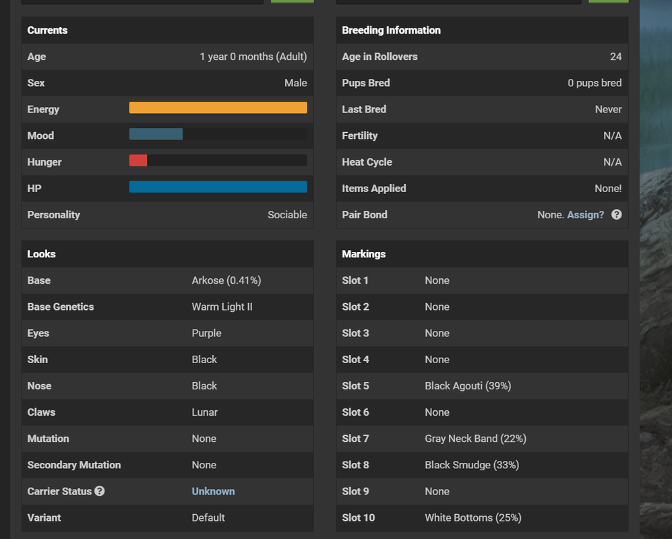Image resolution: width=672 pixels, height=539 pixels.
Task: Select the 'Age in Rollovers' label
Action: click(x=379, y=57)
